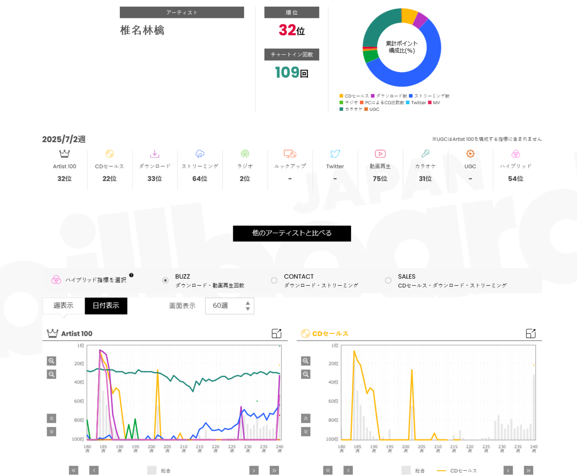577x476 pixels.
Task: Jump CDセールス chart to first weeks
Action: 328,470
